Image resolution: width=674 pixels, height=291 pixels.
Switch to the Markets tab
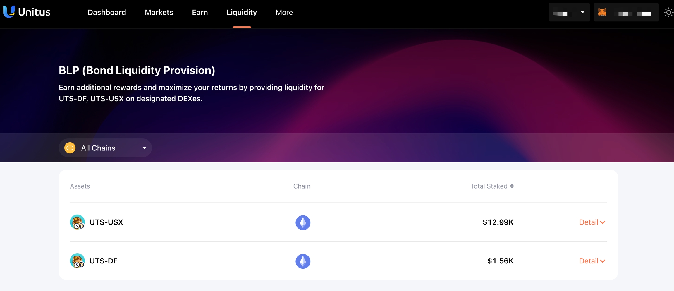(x=159, y=12)
